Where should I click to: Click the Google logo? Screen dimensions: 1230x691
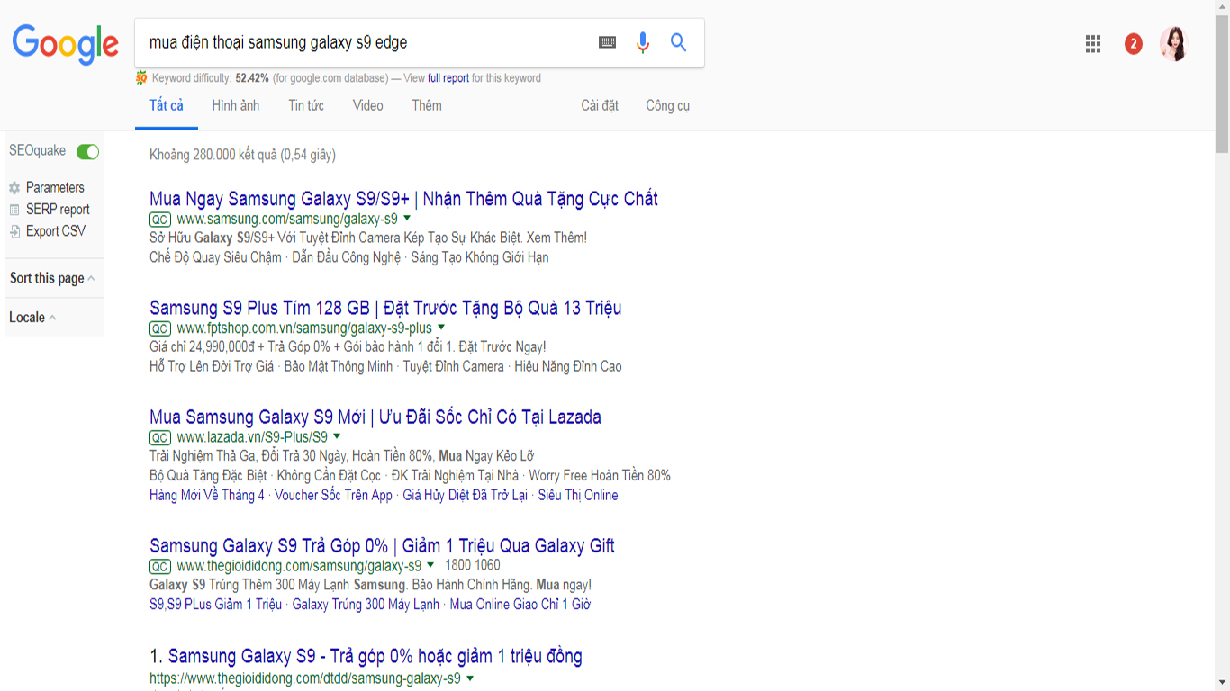pos(65,44)
